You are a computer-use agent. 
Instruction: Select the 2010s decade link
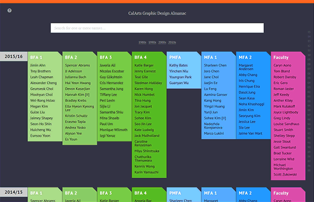pos(172,42)
